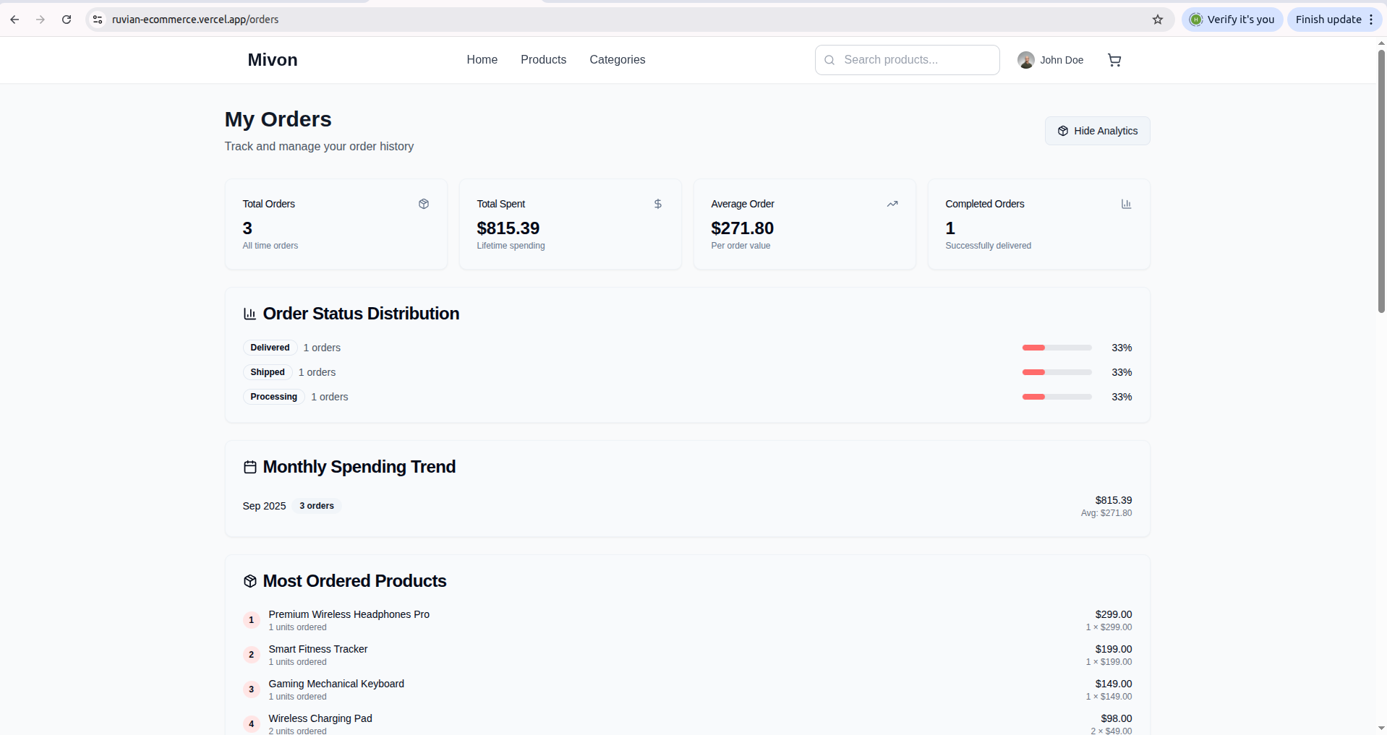Click the calendar icon beside Monthly Spending Trend
Viewport: 1387px width, 735px height.
pos(250,467)
